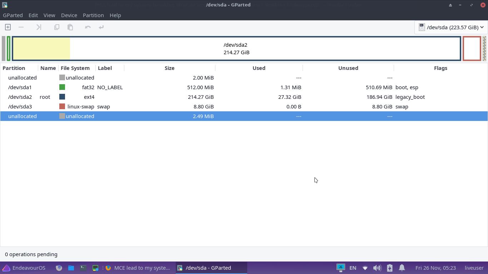This screenshot has height=274, width=488.
Task: Click the File System column header
Action: click(x=77, y=68)
